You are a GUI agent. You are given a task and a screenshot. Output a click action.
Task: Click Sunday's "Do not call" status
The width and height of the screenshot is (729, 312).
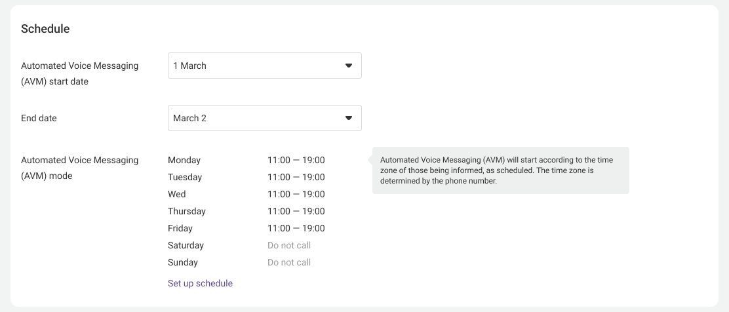click(x=289, y=262)
